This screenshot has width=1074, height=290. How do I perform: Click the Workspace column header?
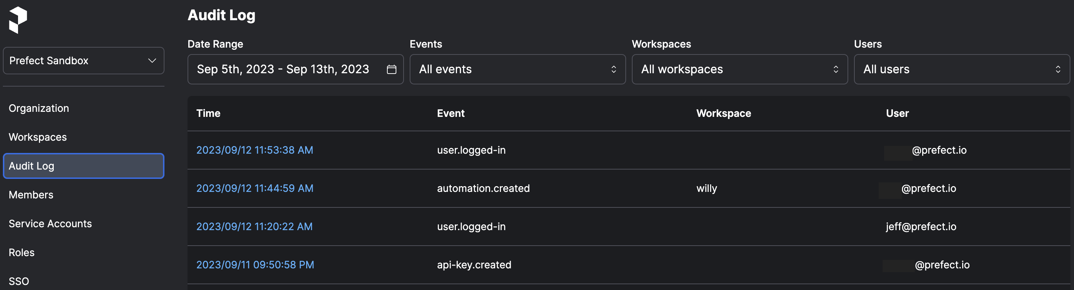(723, 113)
